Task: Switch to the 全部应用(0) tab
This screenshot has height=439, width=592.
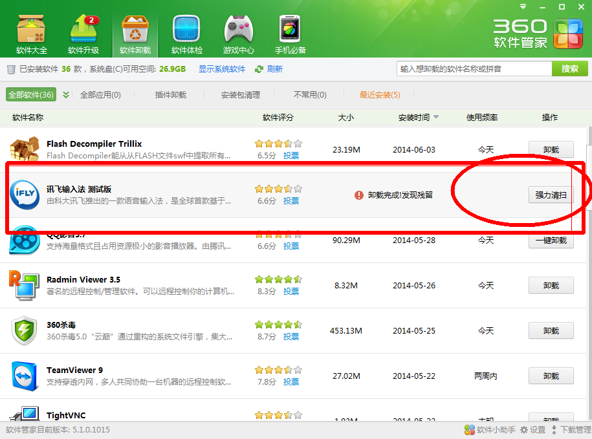Action: (100, 94)
